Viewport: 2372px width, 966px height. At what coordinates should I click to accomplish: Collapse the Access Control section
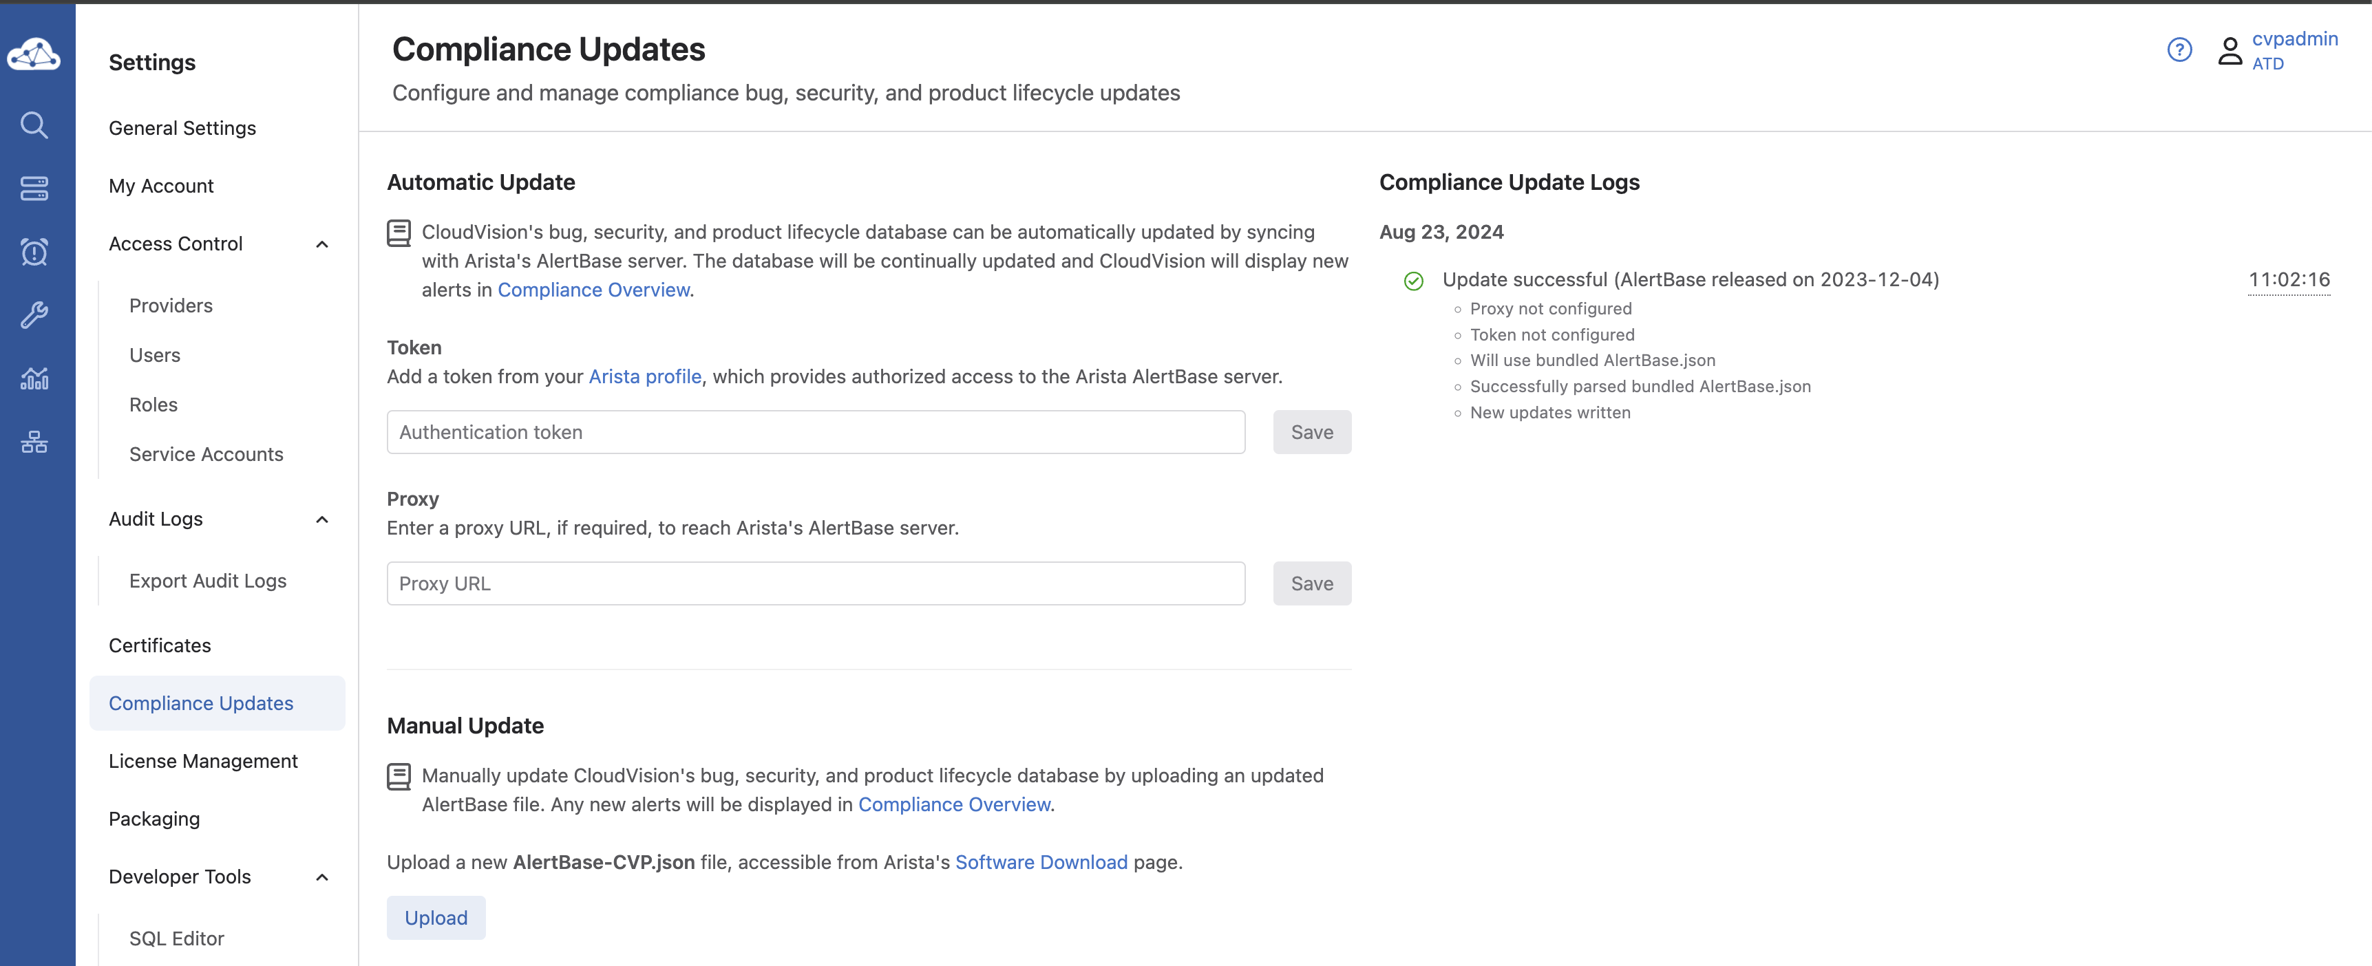(321, 245)
